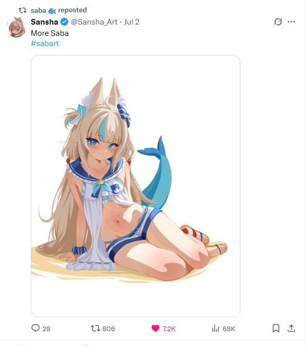305x346 pixels.
Task: Click the saba reposted label
Action: [x=59, y=10]
